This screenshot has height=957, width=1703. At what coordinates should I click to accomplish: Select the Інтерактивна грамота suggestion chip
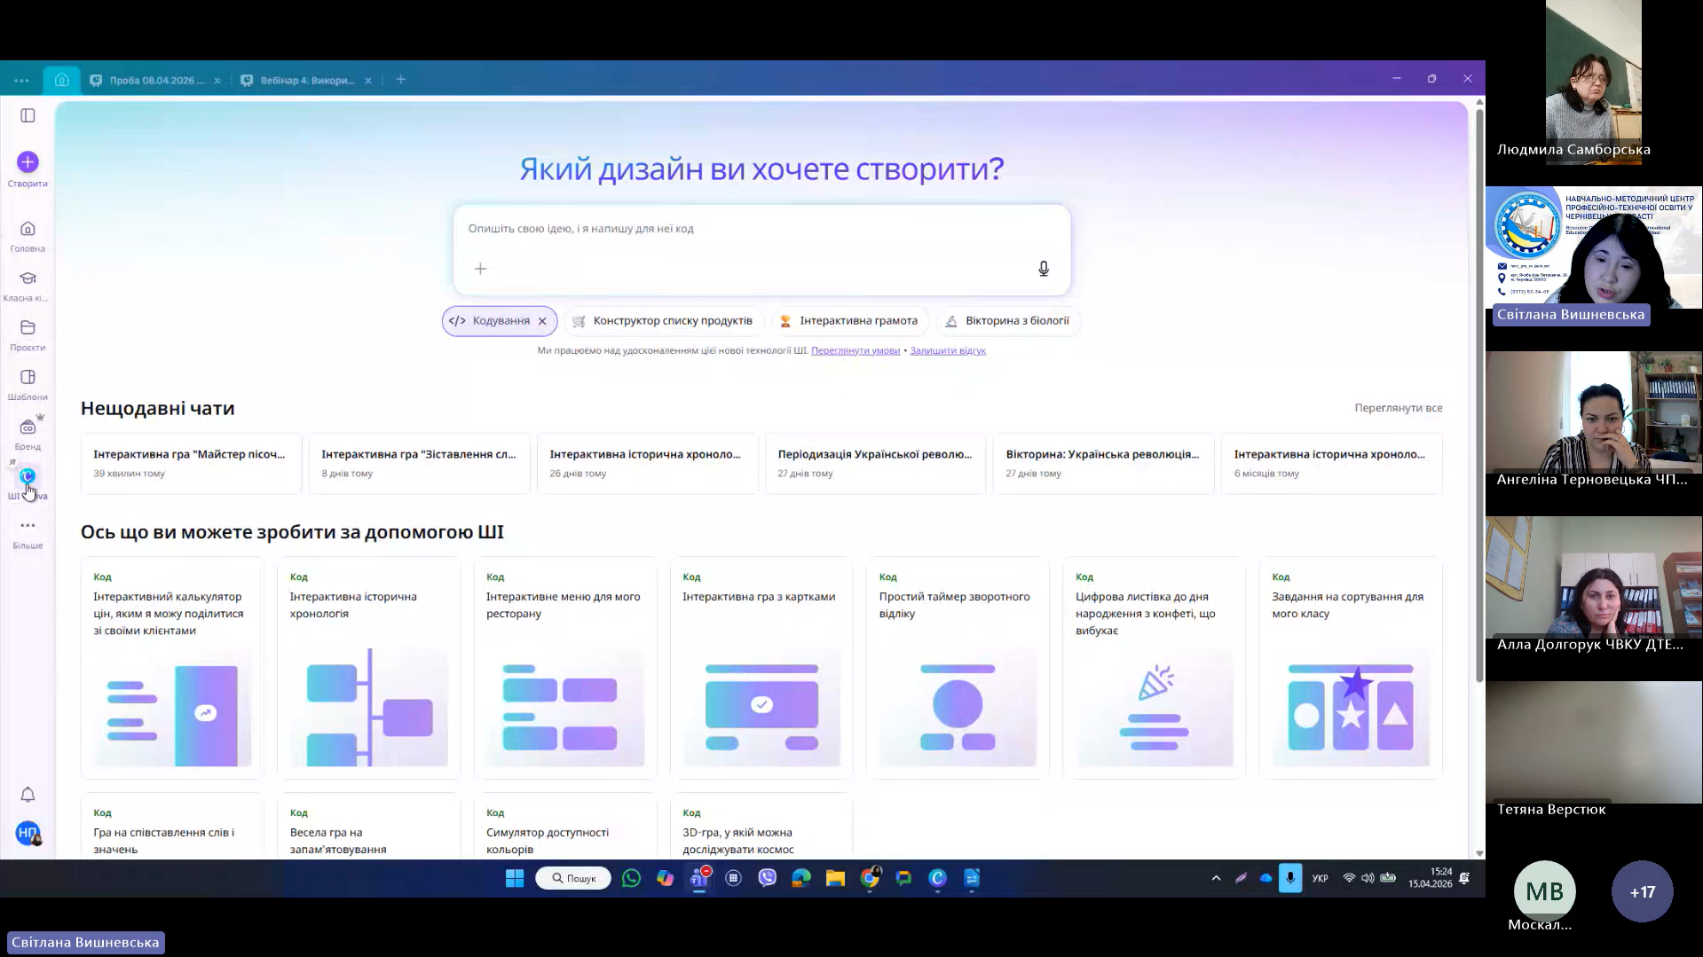[848, 321]
